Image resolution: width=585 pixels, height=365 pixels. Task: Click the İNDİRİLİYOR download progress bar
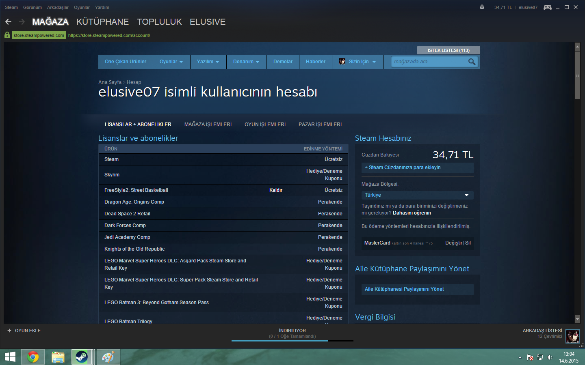pyautogui.click(x=292, y=341)
